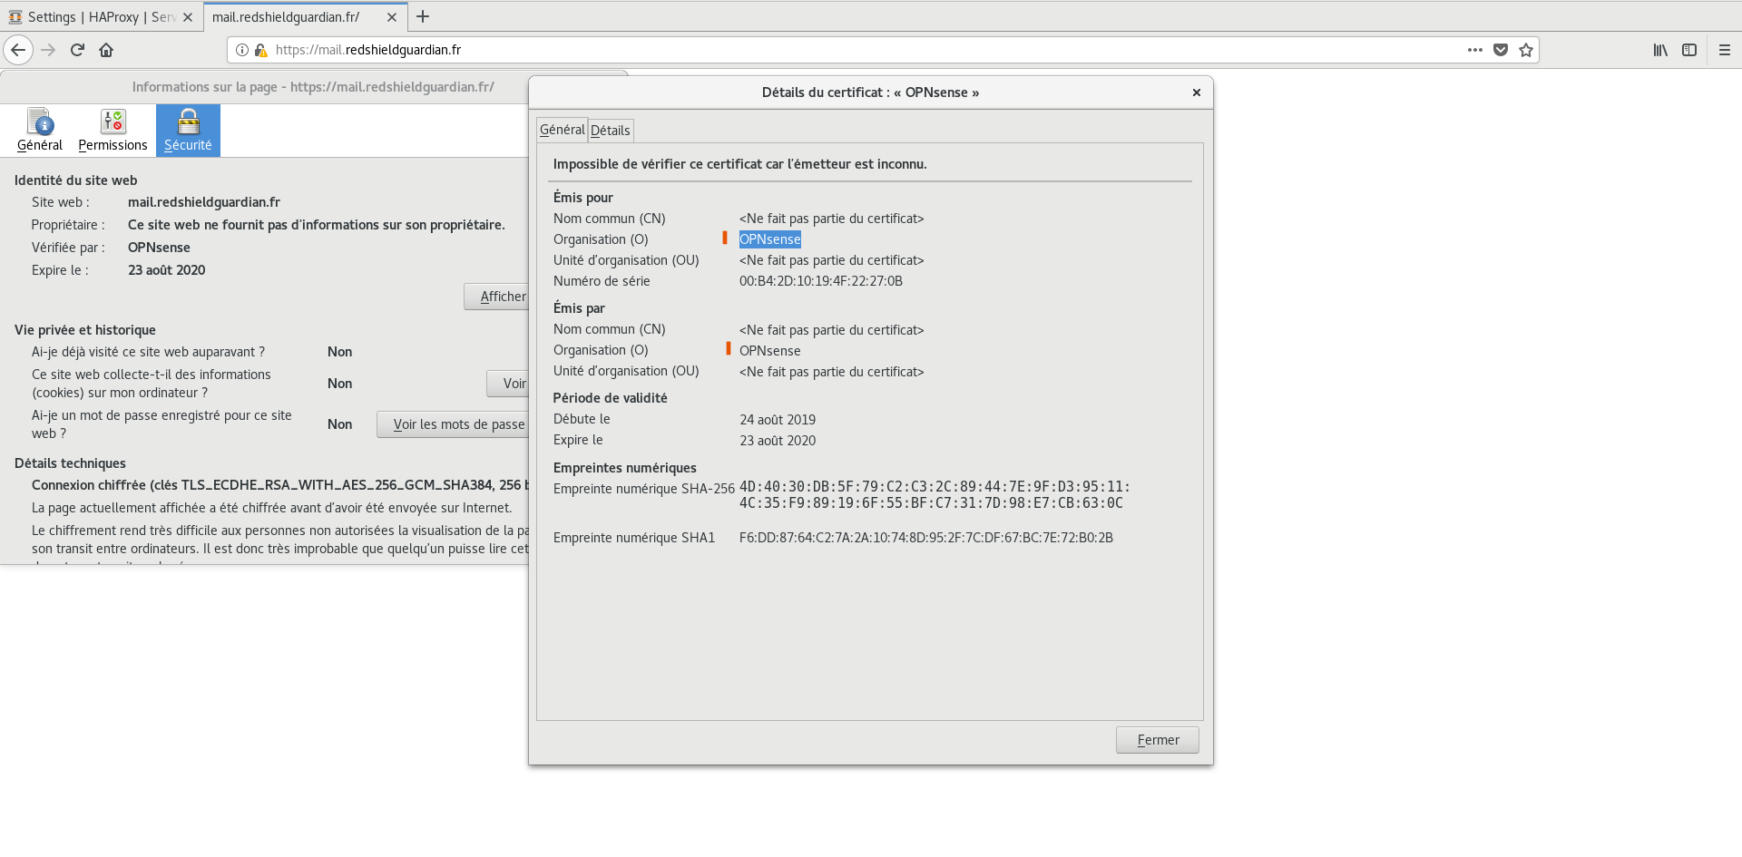Switch to the Détails certificate tab

pos(610,131)
